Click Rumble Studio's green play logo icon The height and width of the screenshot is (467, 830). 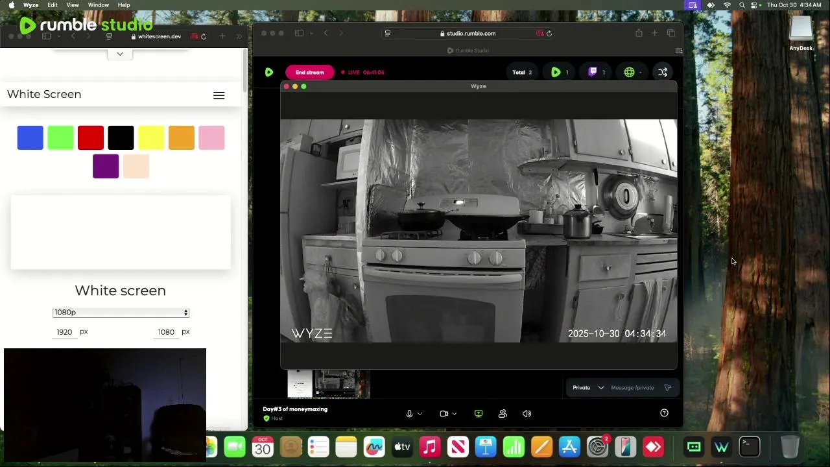coord(269,72)
